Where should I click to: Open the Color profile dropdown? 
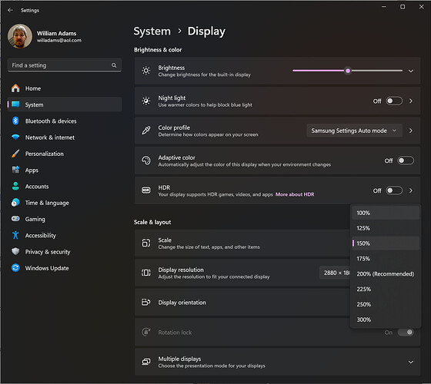[x=354, y=131]
